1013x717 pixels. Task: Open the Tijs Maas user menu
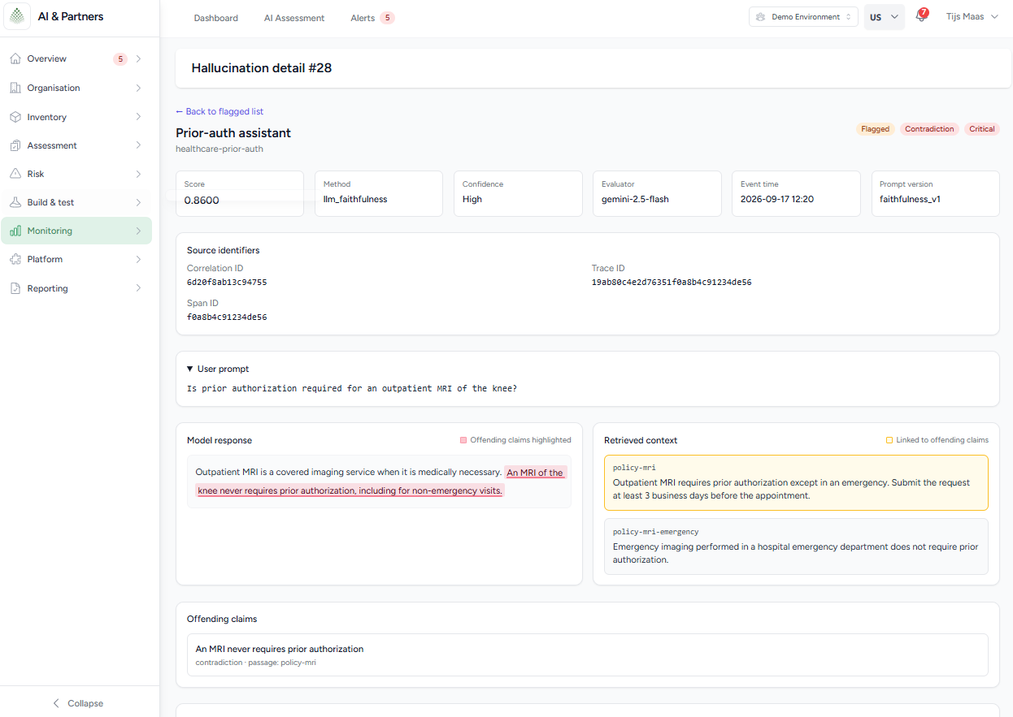[972, 17]
